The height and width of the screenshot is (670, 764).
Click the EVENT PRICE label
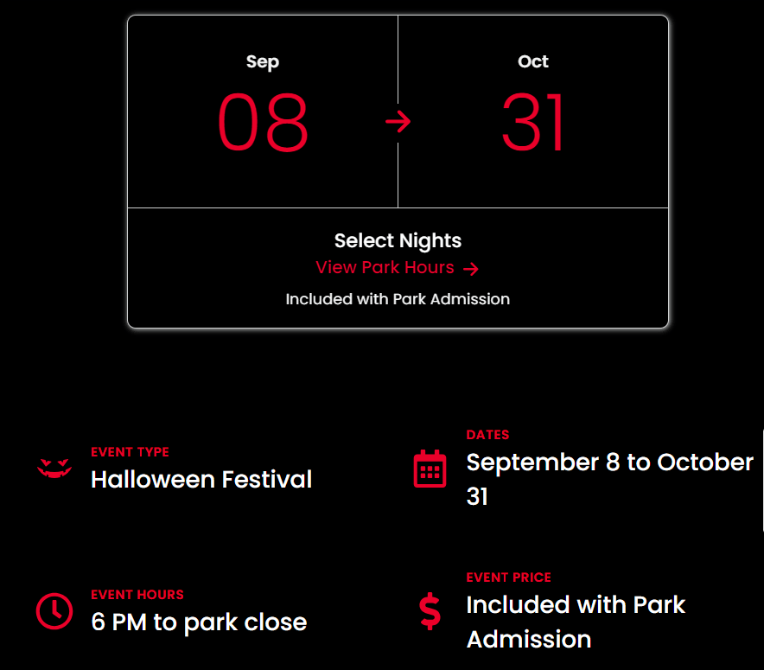pos(508,577)
